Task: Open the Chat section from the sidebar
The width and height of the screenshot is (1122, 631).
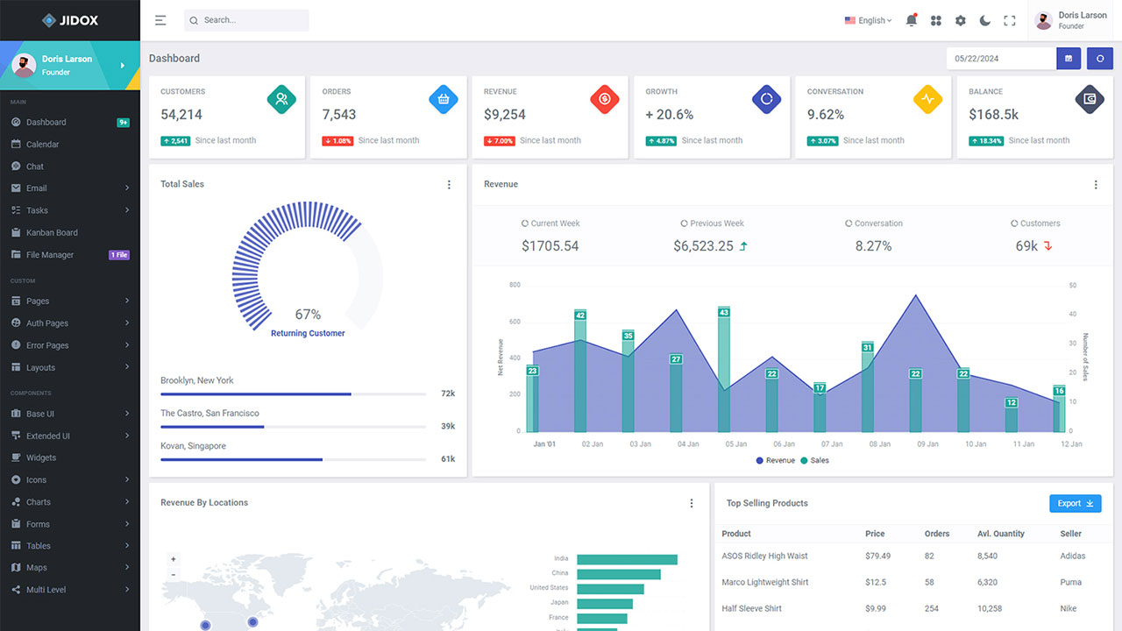Action: [x=35, y=166]
